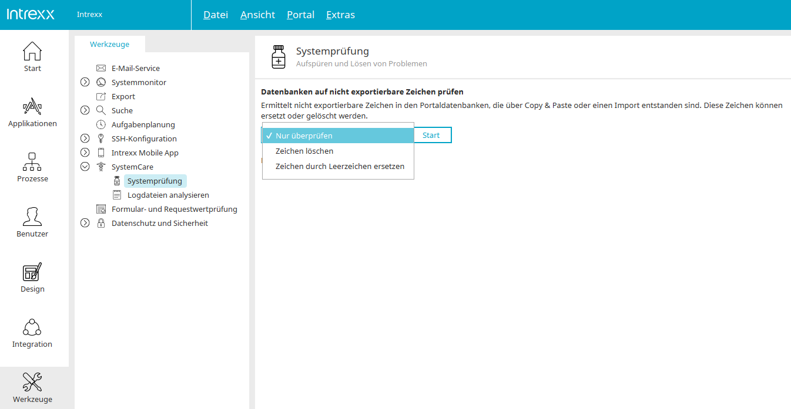
Task: Collapse the SystemCare tree node
Action: tap(85, 167)
